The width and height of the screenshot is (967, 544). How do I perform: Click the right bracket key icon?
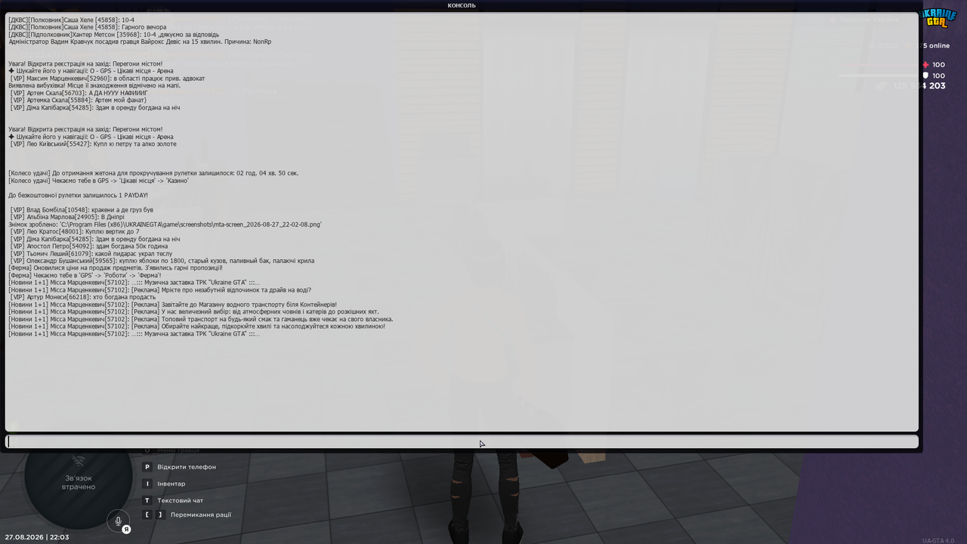point(160,515)
